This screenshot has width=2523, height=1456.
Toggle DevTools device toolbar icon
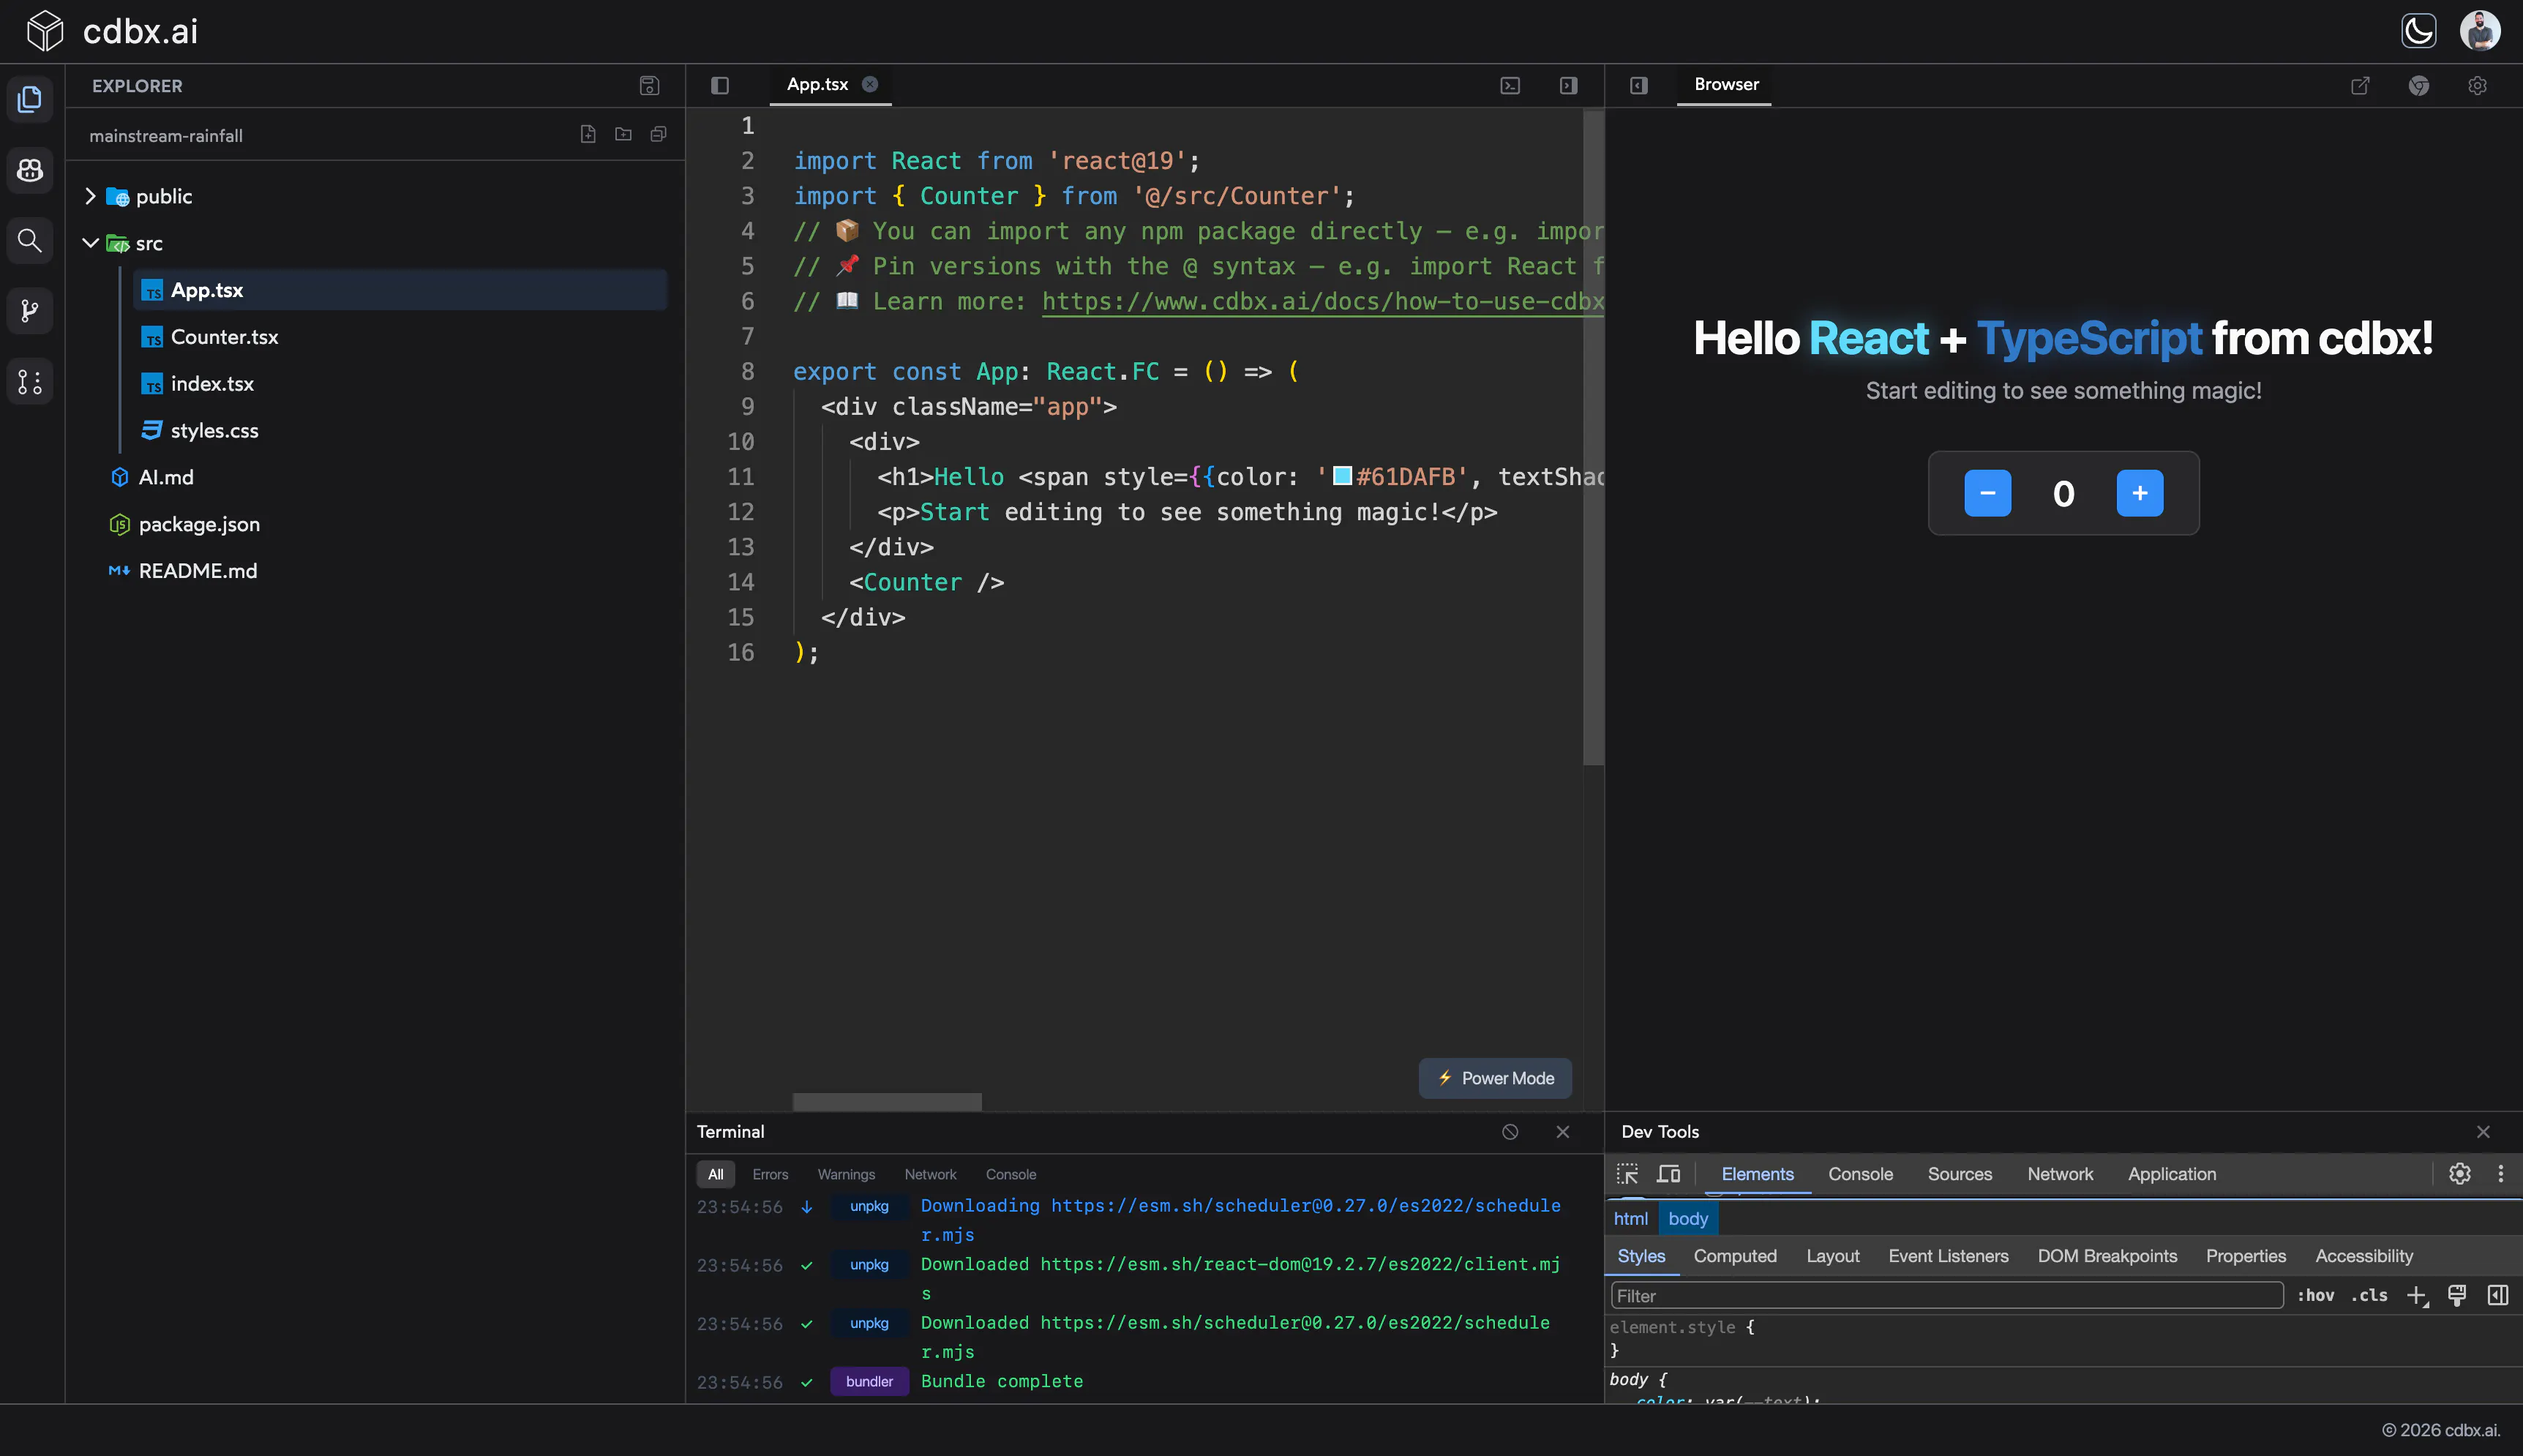[x=1668, y=1173]
